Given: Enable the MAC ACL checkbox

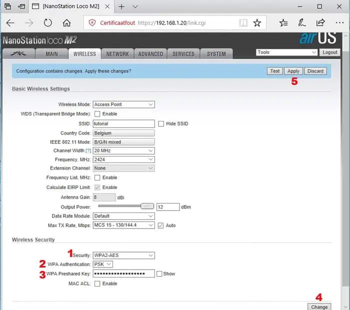Looking at the screenshot, I should point(97,283).
